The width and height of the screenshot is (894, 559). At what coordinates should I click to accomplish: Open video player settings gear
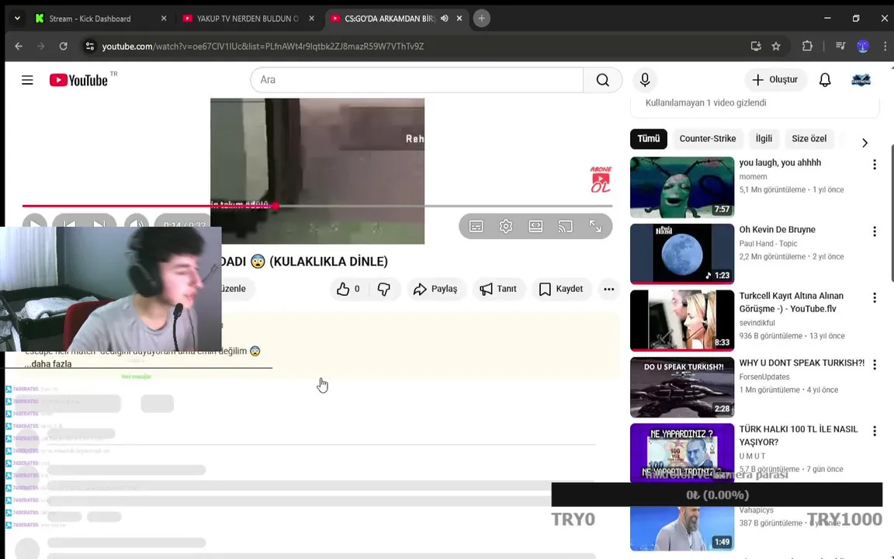506,227
